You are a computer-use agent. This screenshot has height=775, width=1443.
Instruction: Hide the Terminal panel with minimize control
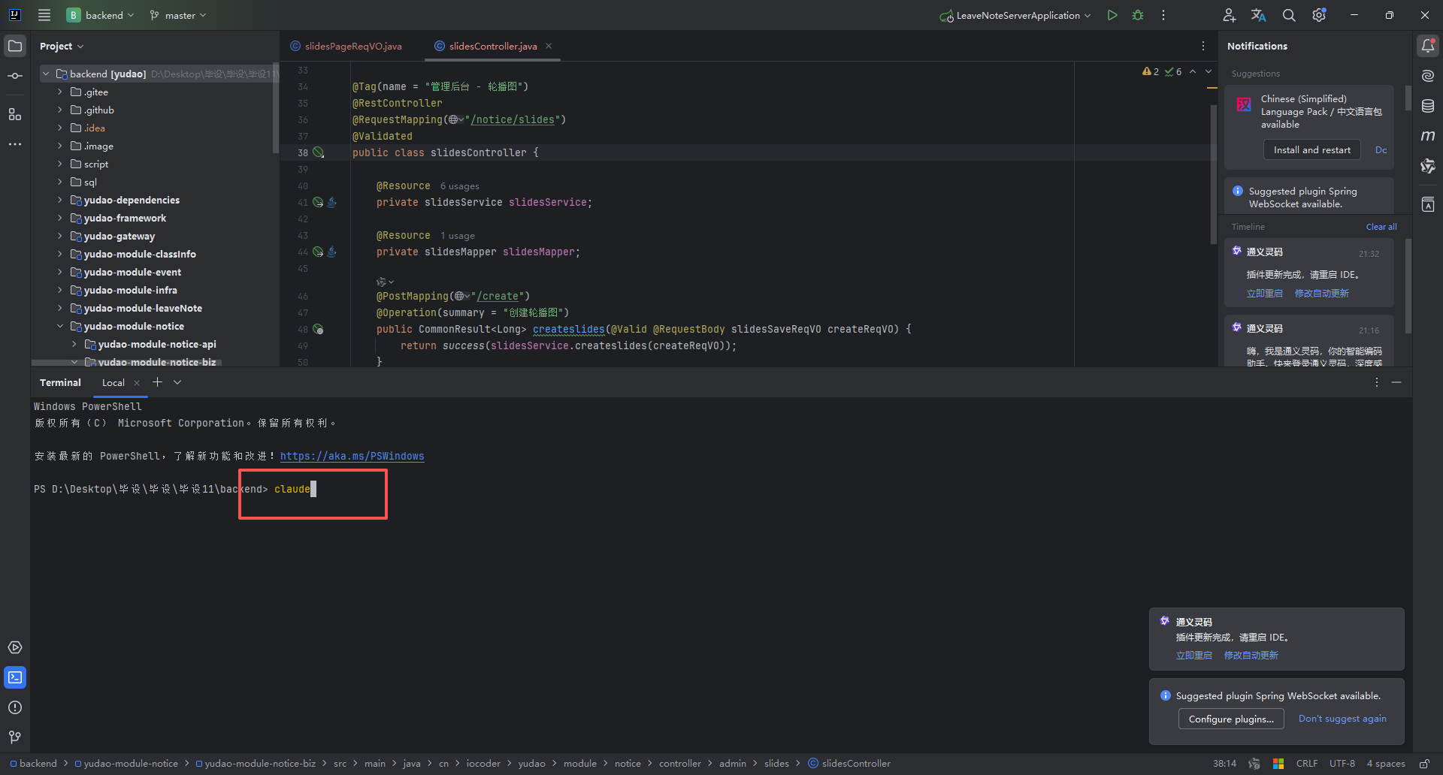1397,382
